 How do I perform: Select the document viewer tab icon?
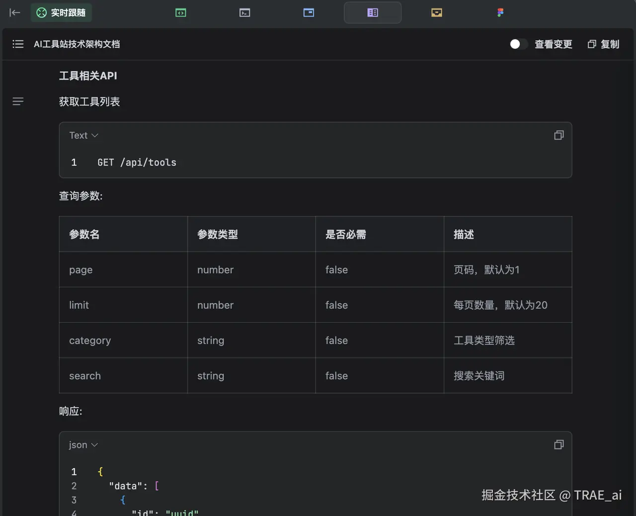[x=373, y=12]
